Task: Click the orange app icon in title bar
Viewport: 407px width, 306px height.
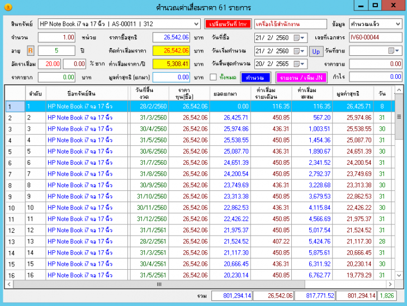Action: [x=8, y=7]
